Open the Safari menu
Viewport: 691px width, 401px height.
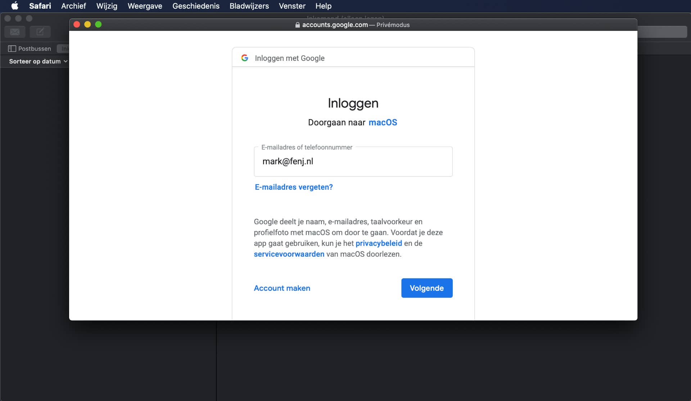(40, 6)
